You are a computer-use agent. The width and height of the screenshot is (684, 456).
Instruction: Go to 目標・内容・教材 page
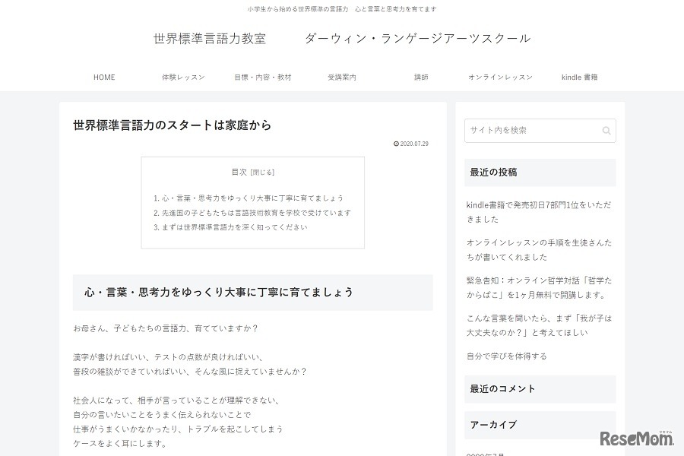click(262, 78)
